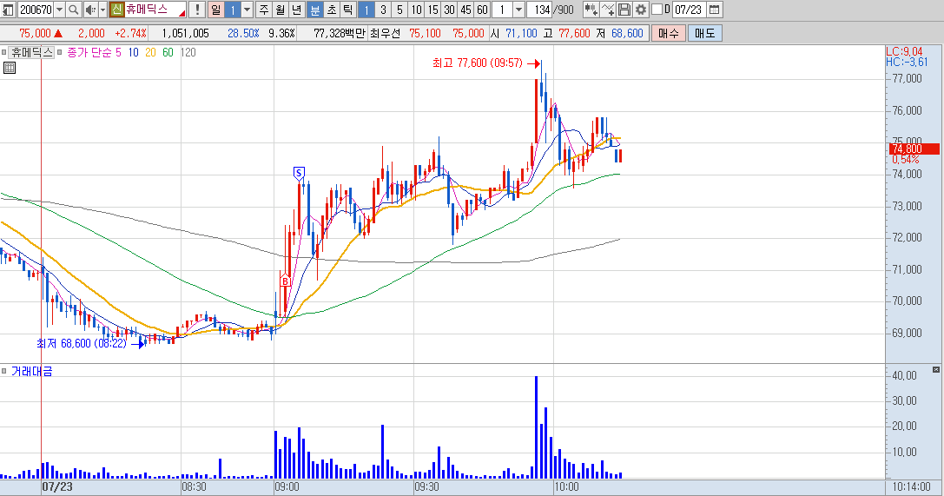This screenshot has height=496, width=944.
Task: Expand the period number dropdown next to 일
Action: tap(247, 10)
